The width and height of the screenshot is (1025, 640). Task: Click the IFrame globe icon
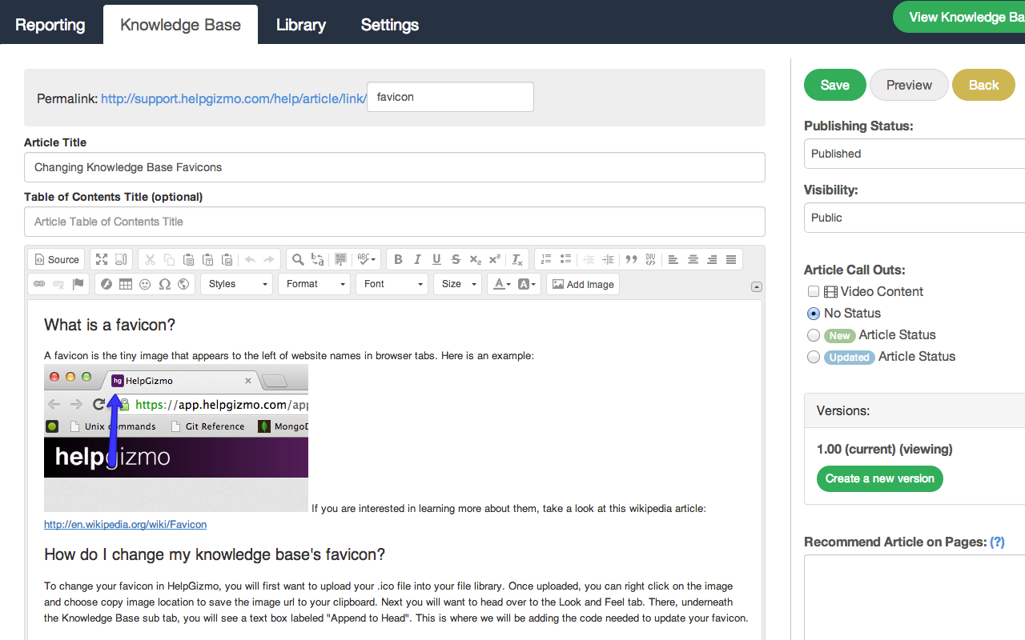(x=183, y=284)
